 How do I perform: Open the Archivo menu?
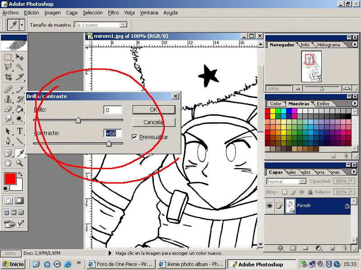(10, 13)
